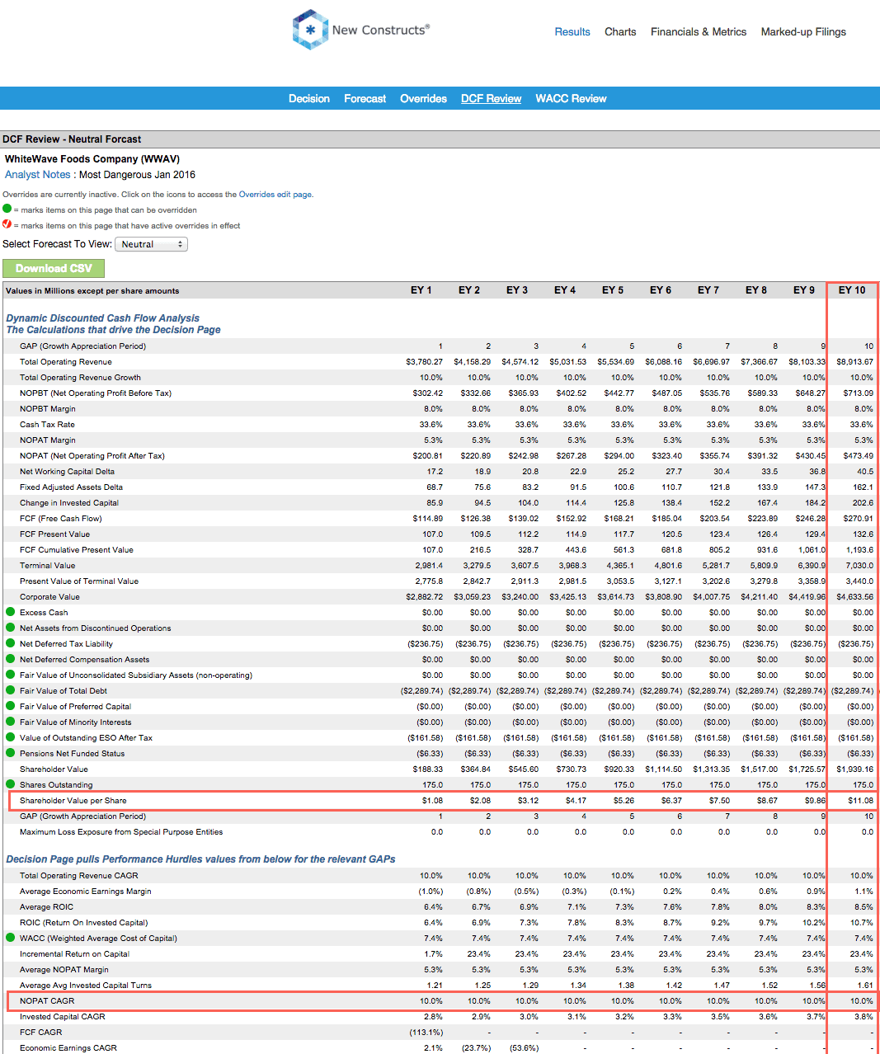880x1054 pixels.
Task: Click override dot for Fair Value of Minority Interests
Action: point(11,722)
